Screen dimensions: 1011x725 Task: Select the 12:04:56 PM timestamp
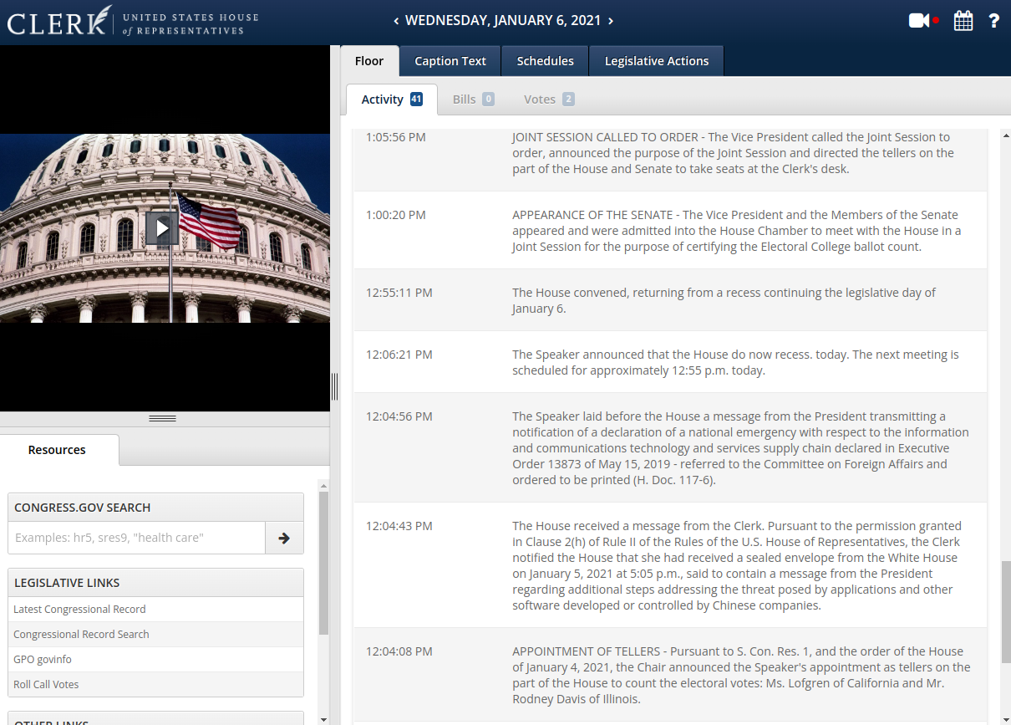399,416
